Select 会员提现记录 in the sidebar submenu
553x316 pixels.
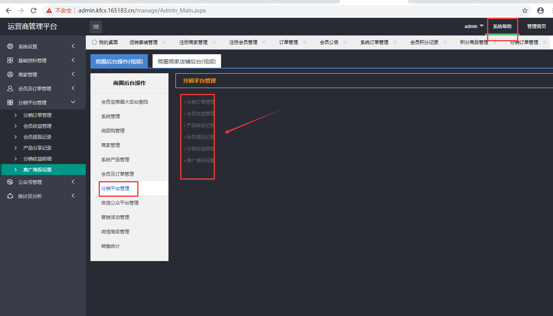click(37, 137)
